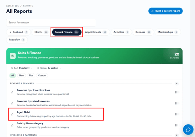Open the Sort Popularity dropdown
Viewport: 195px width, 137px height.
21,68
